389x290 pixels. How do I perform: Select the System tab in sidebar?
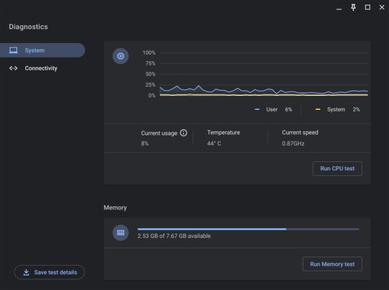pyautogui.click(x=41, y=50)
